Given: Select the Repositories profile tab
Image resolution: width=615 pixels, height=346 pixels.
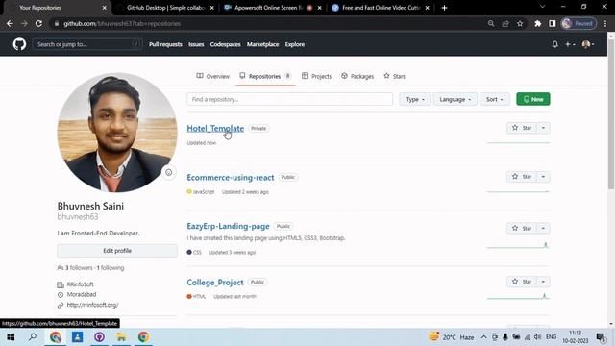Looking at the screenshot, I should point(265,76).
